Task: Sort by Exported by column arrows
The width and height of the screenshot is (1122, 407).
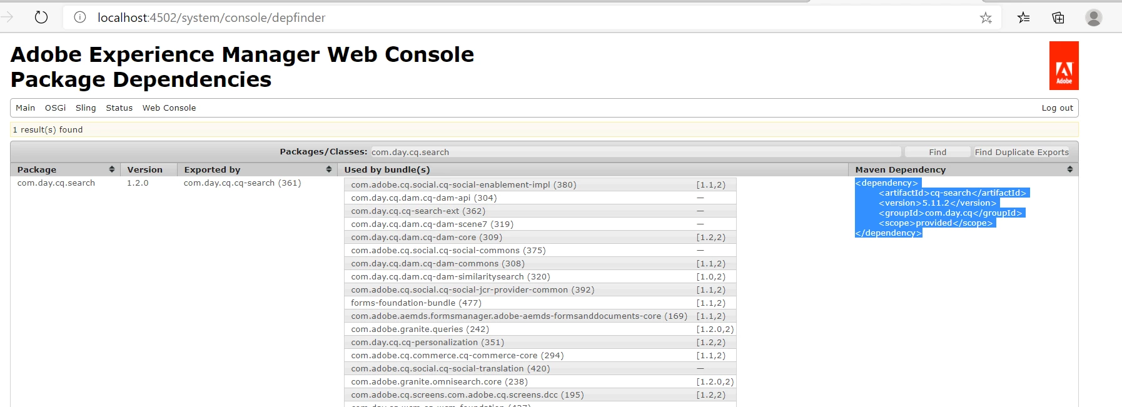Action: (x=329, y=169)
